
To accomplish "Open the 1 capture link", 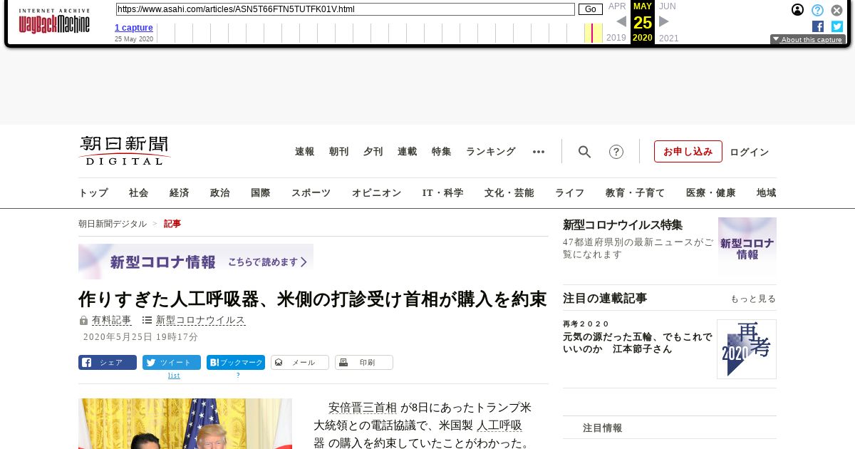I will tap(134, 28).
